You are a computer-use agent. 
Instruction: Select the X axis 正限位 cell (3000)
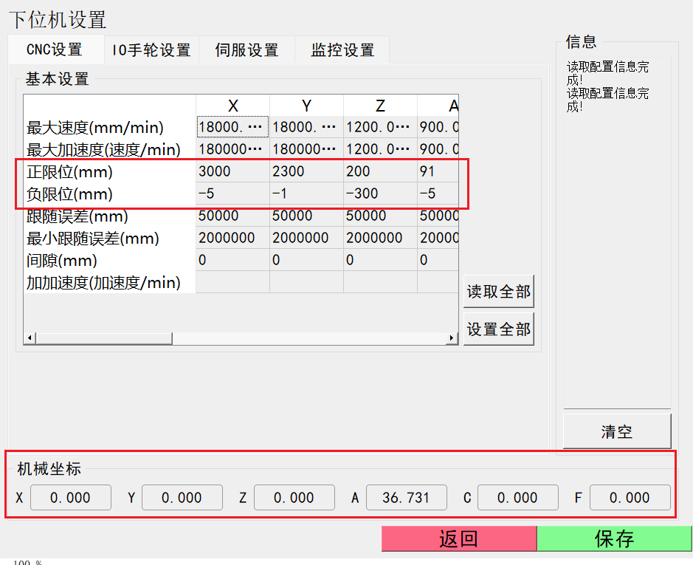tap(232, 171)
